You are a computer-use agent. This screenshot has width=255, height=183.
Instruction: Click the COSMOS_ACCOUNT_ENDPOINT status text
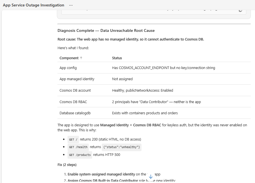click(x=163, y=68)
